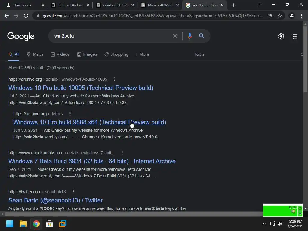Image resolution: width=308 pixels, height=231 pixels.
Task: Open Chrome three-dot menu
Action: point(301,16)
